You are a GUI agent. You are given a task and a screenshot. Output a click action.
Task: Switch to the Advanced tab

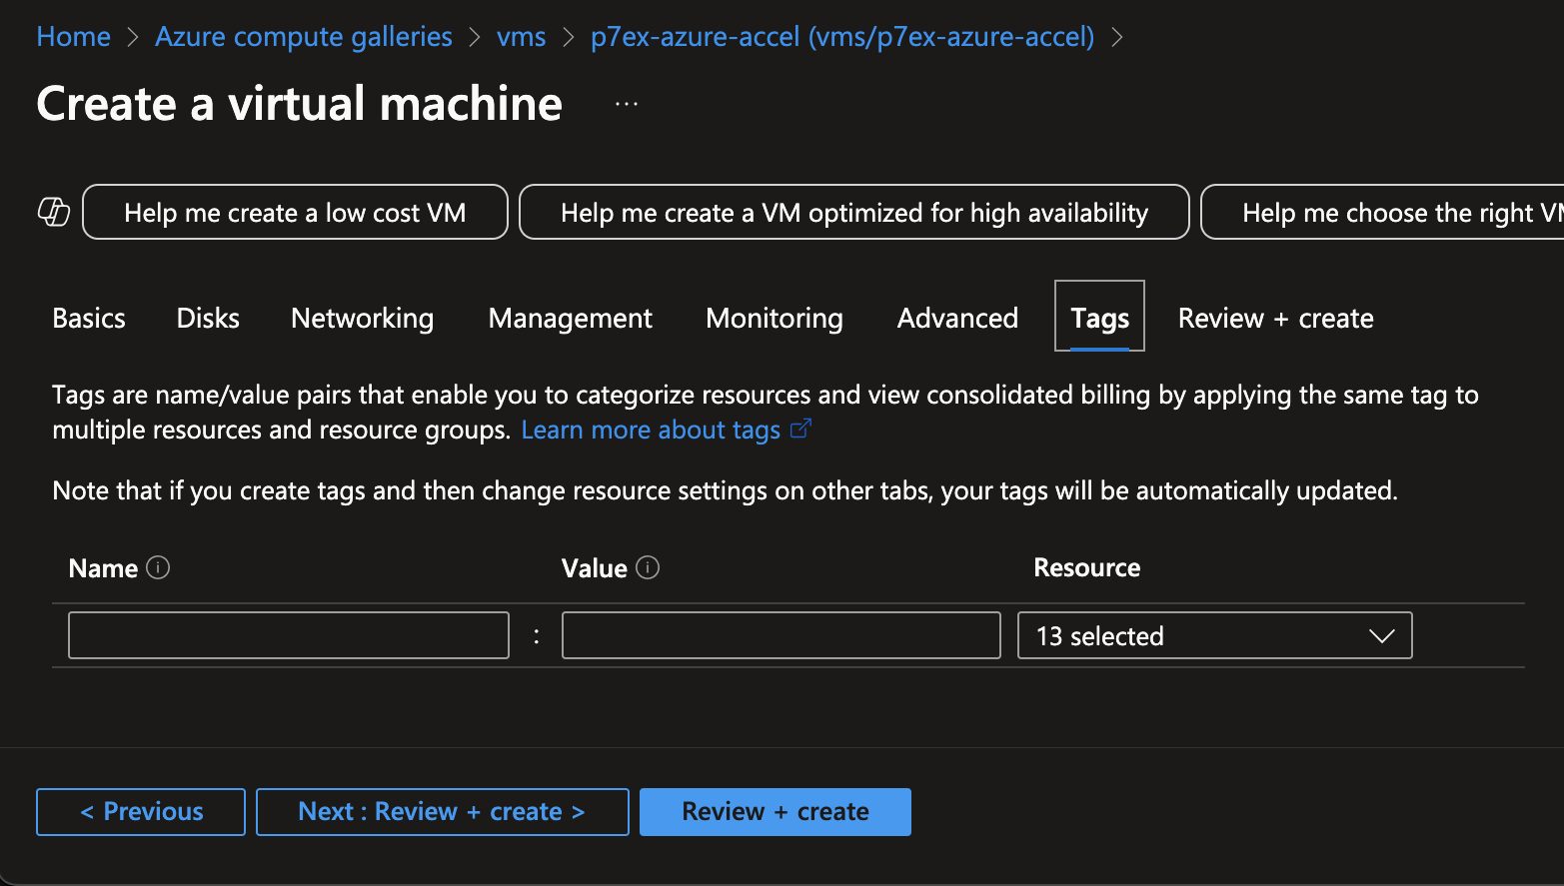957,318
